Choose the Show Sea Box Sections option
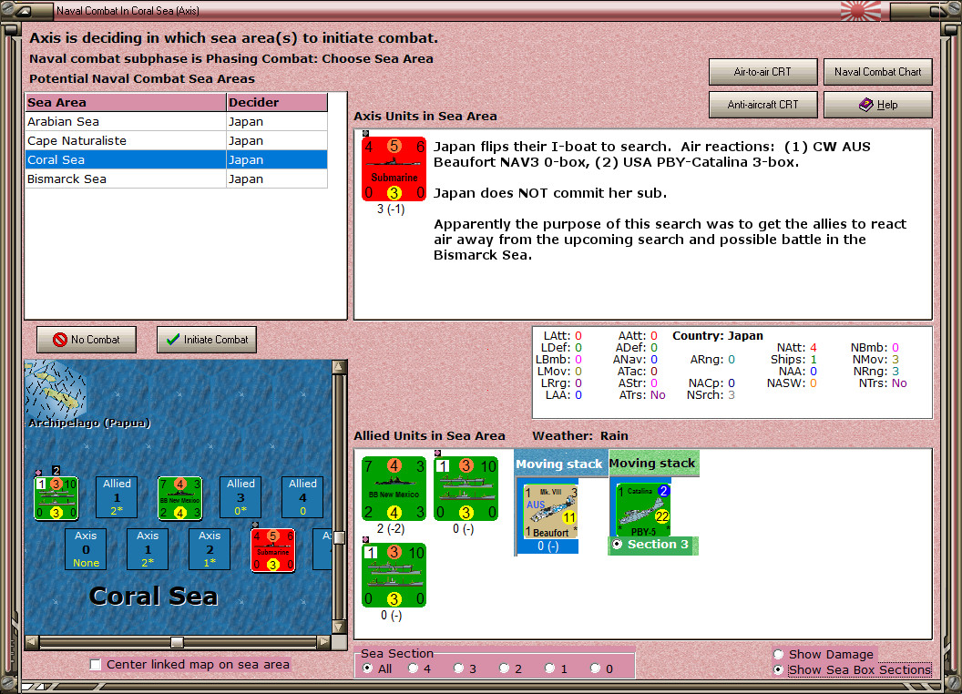 point(779,670)
